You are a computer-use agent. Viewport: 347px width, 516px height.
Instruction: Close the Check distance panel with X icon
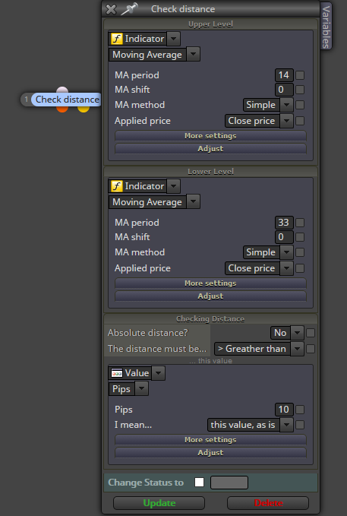coord(111,9)
